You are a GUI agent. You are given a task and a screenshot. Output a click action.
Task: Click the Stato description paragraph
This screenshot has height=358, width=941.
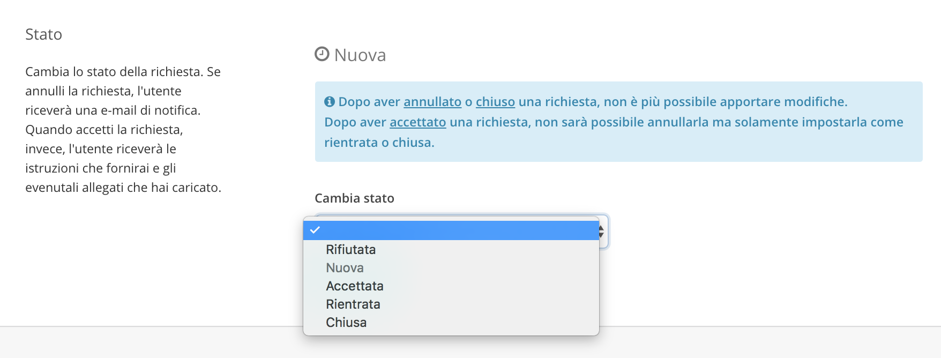pyautogui.click(x=123, y=130)
